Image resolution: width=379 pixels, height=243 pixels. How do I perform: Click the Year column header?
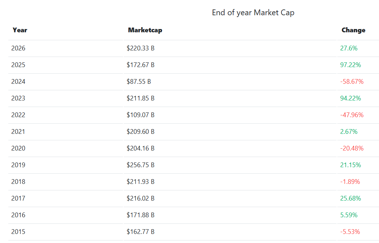[x=20, y=30]
